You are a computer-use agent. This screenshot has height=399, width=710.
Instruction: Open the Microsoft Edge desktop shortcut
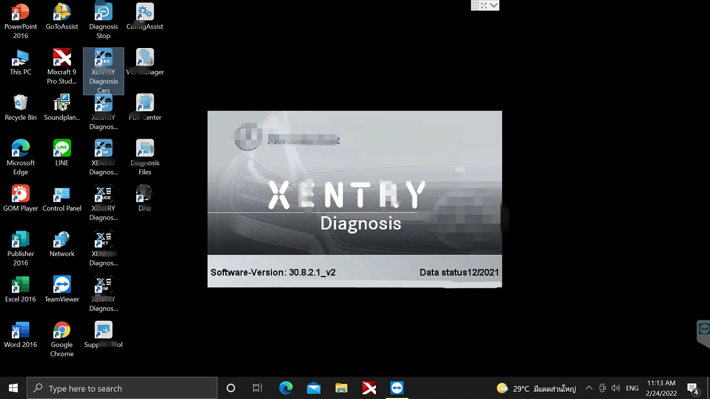21,157
